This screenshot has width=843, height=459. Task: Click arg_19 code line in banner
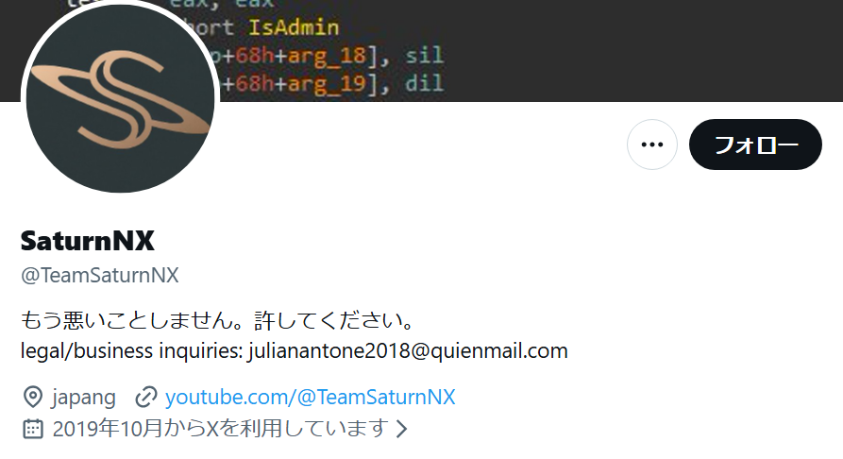pyautogui.click(x=331, y=83)
